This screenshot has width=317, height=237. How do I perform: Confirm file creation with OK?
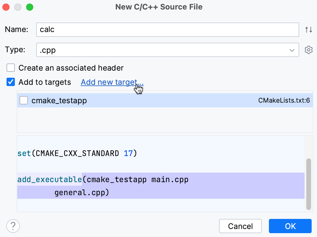[290, 226]
